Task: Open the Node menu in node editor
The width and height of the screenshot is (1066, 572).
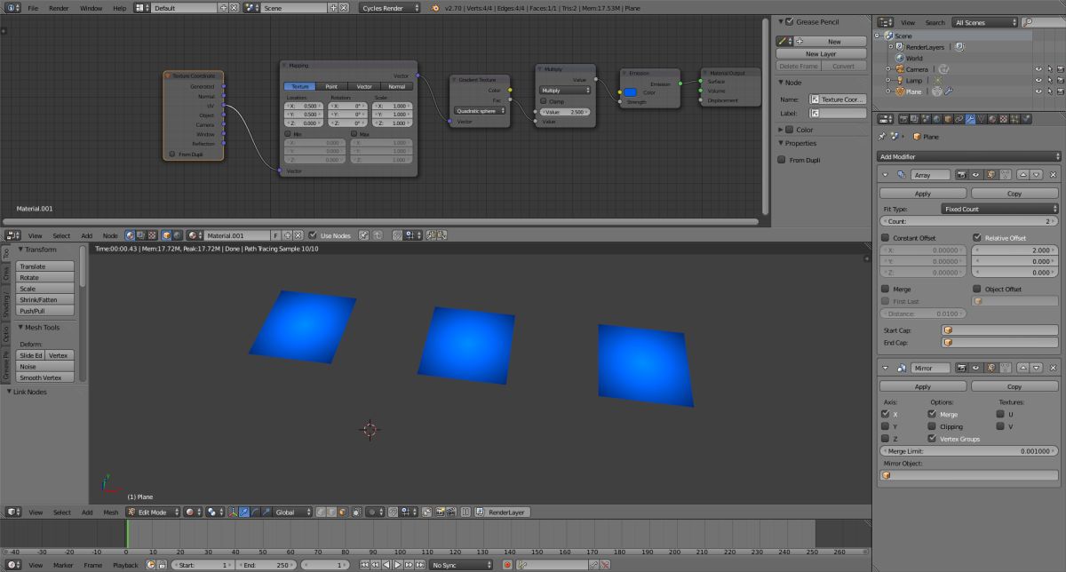Action: point(110,235)
